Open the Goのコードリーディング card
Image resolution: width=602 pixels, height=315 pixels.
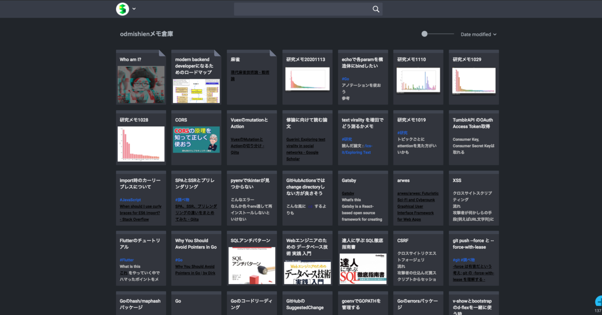coord(252,303)
